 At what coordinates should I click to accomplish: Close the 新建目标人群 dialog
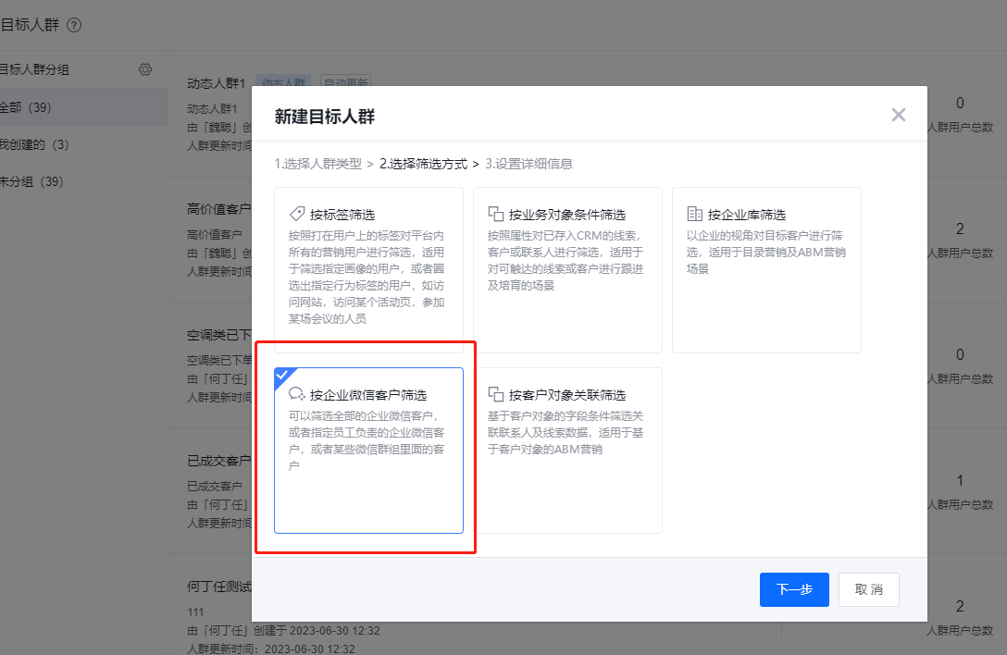point(898,115)
